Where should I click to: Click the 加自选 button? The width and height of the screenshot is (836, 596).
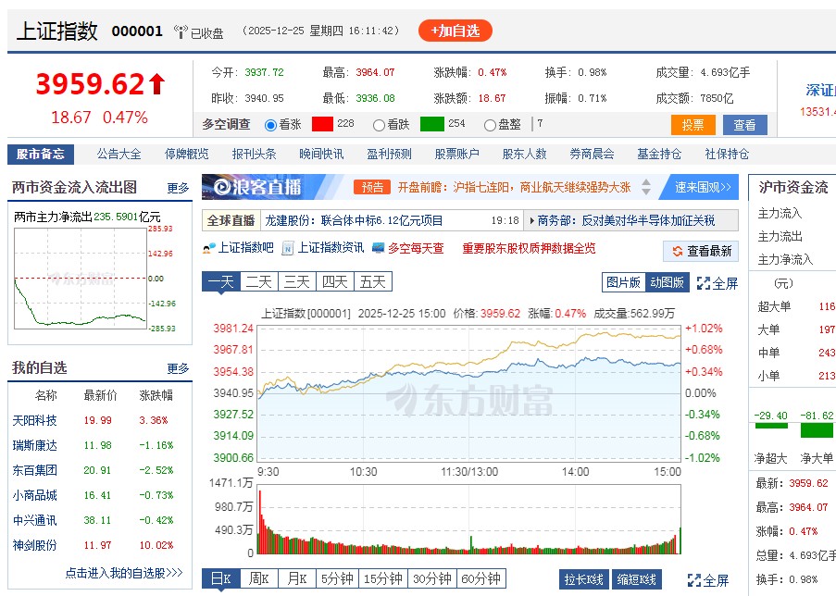pos(455,31)
